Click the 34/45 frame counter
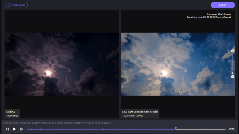Image resolution: width=239 pixels, height=134 pixels. pyautogui.click(x=231, y=129)
